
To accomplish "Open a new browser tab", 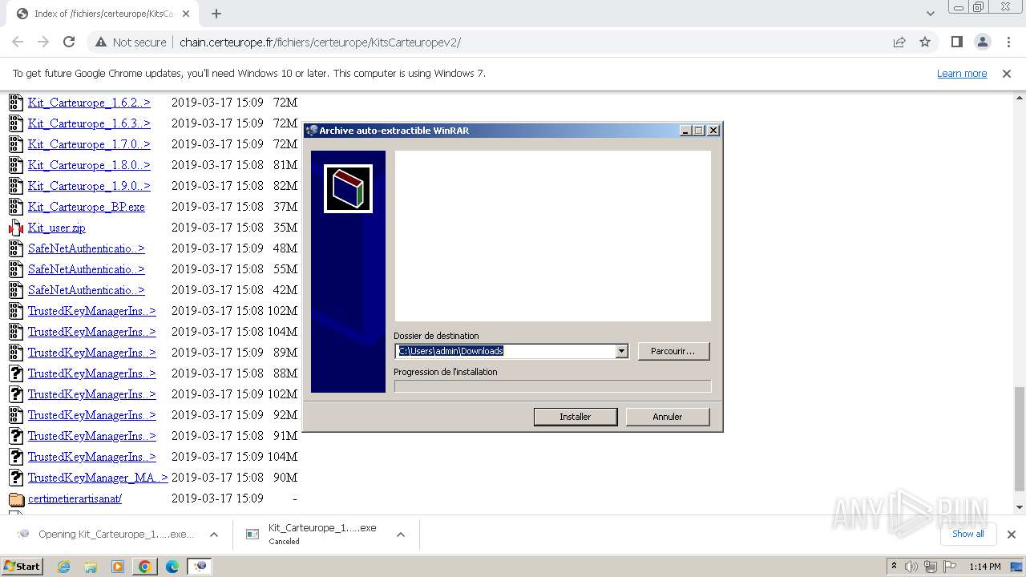I will [216, 14].
